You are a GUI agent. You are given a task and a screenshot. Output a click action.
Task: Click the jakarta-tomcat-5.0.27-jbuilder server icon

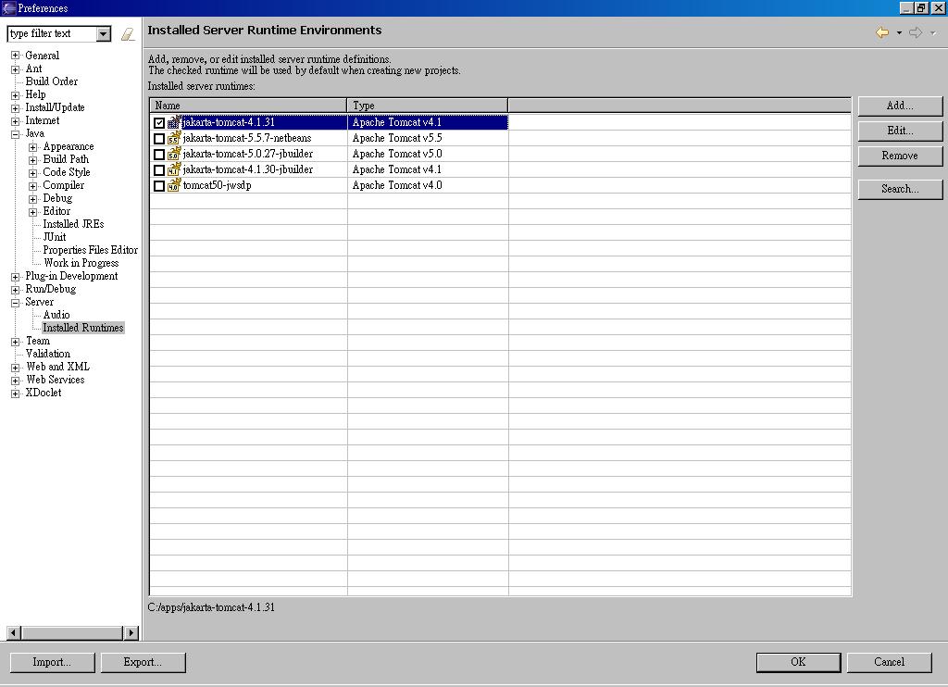174,154
